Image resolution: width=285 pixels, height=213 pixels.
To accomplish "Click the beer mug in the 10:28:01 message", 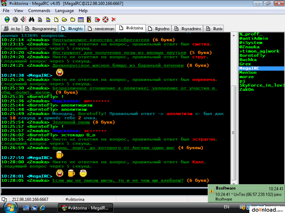I will coord(71,173).
